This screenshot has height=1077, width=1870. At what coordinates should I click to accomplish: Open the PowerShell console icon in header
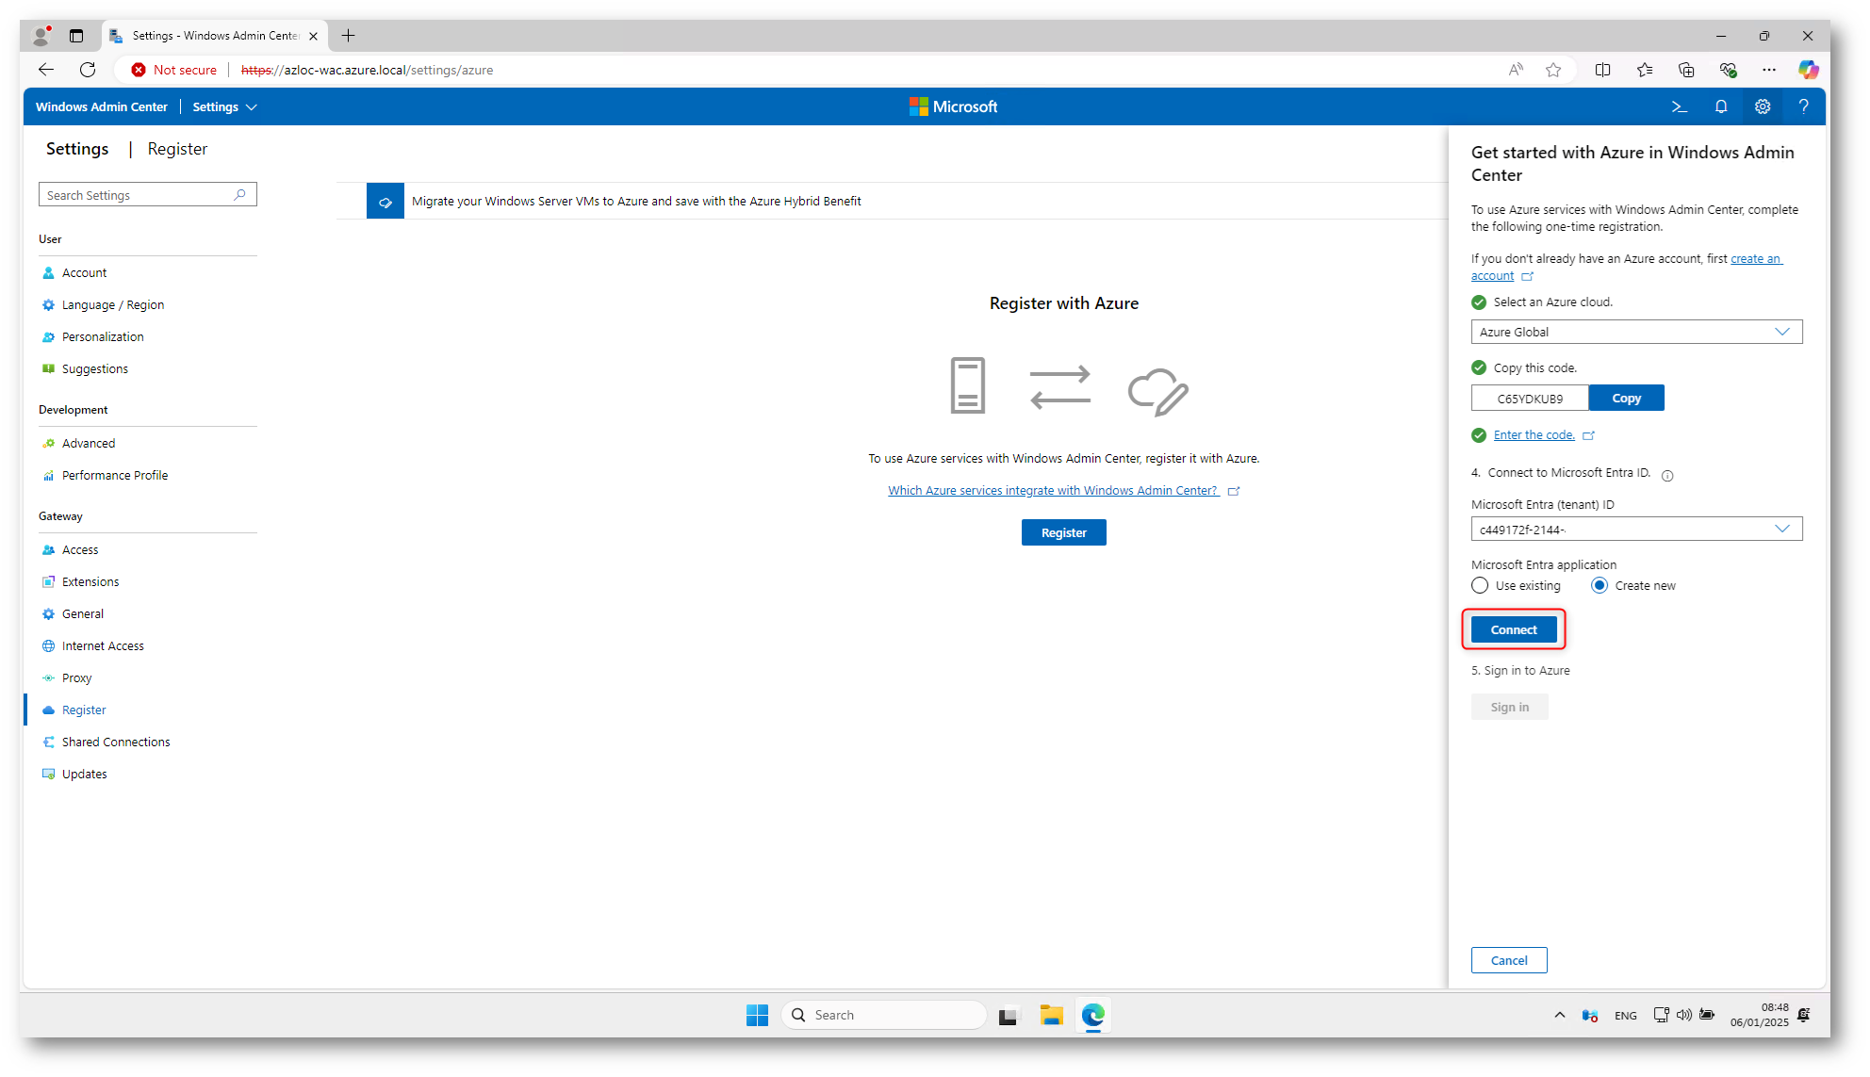point(1679,106)
